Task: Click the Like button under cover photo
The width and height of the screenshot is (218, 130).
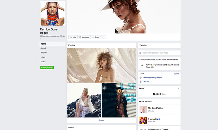Action: pos(73,37)
